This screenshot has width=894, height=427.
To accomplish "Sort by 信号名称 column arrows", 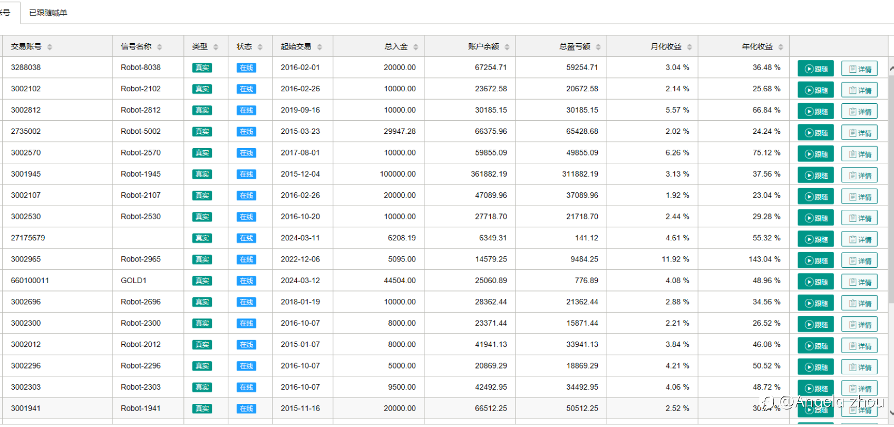I will pyautogui.click(x=159, y=47).
